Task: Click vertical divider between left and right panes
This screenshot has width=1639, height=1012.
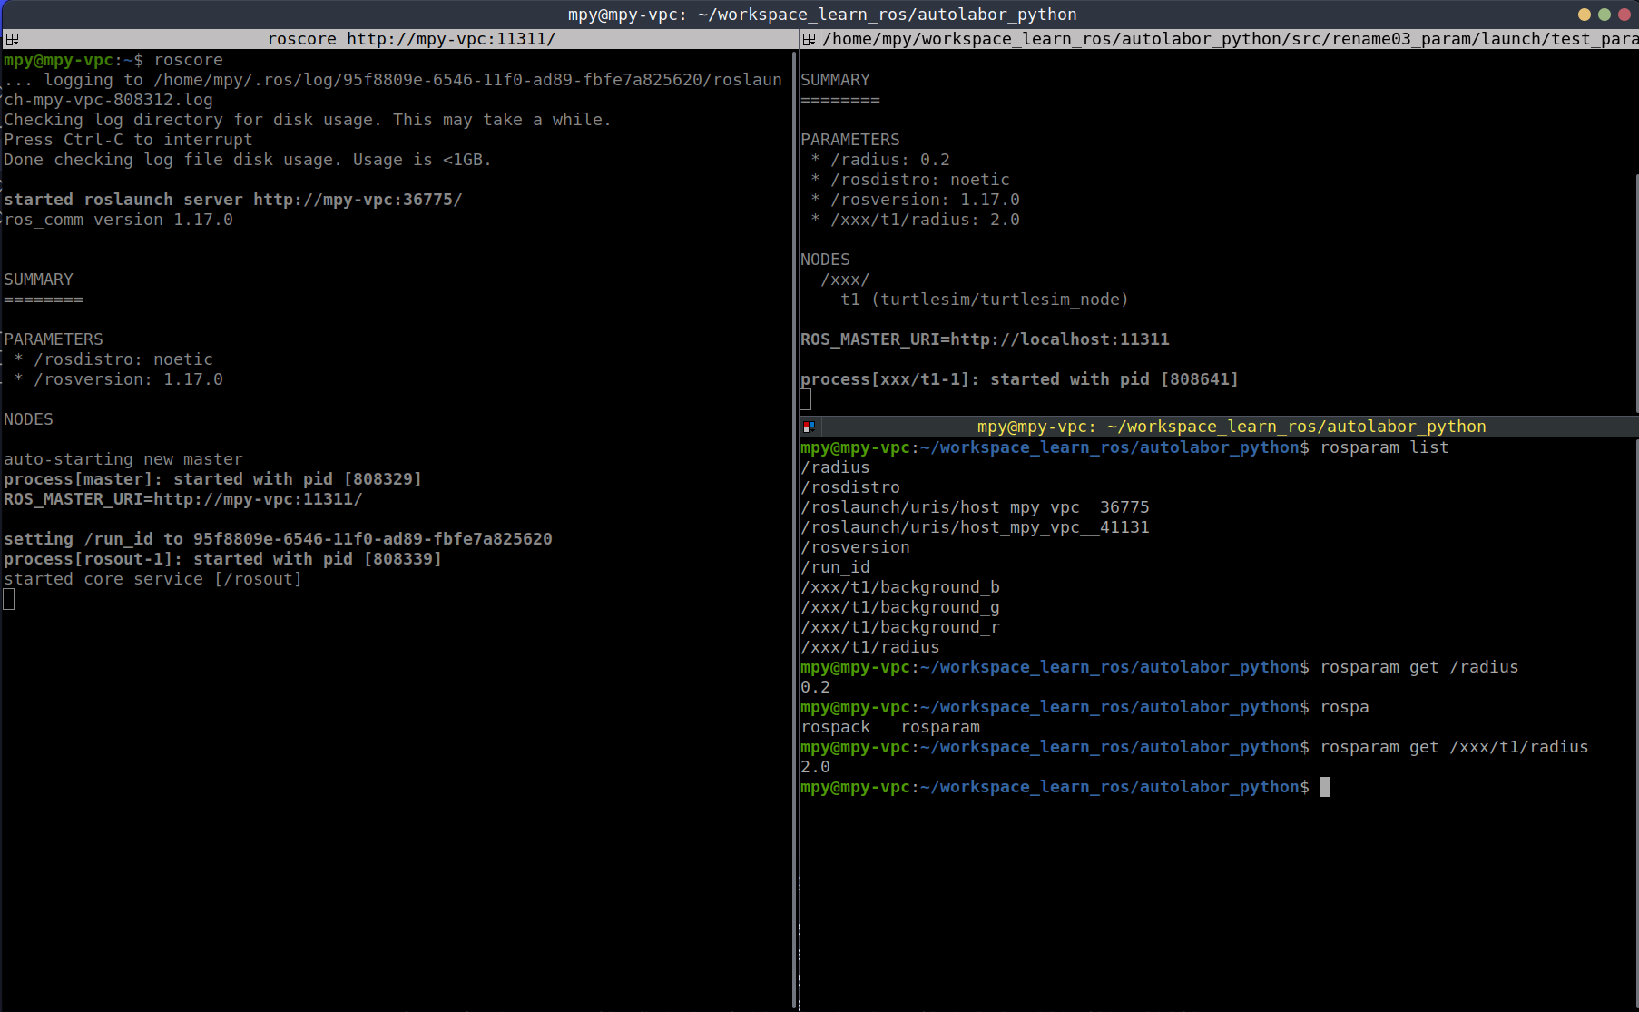Action: (x=798, y=526)
